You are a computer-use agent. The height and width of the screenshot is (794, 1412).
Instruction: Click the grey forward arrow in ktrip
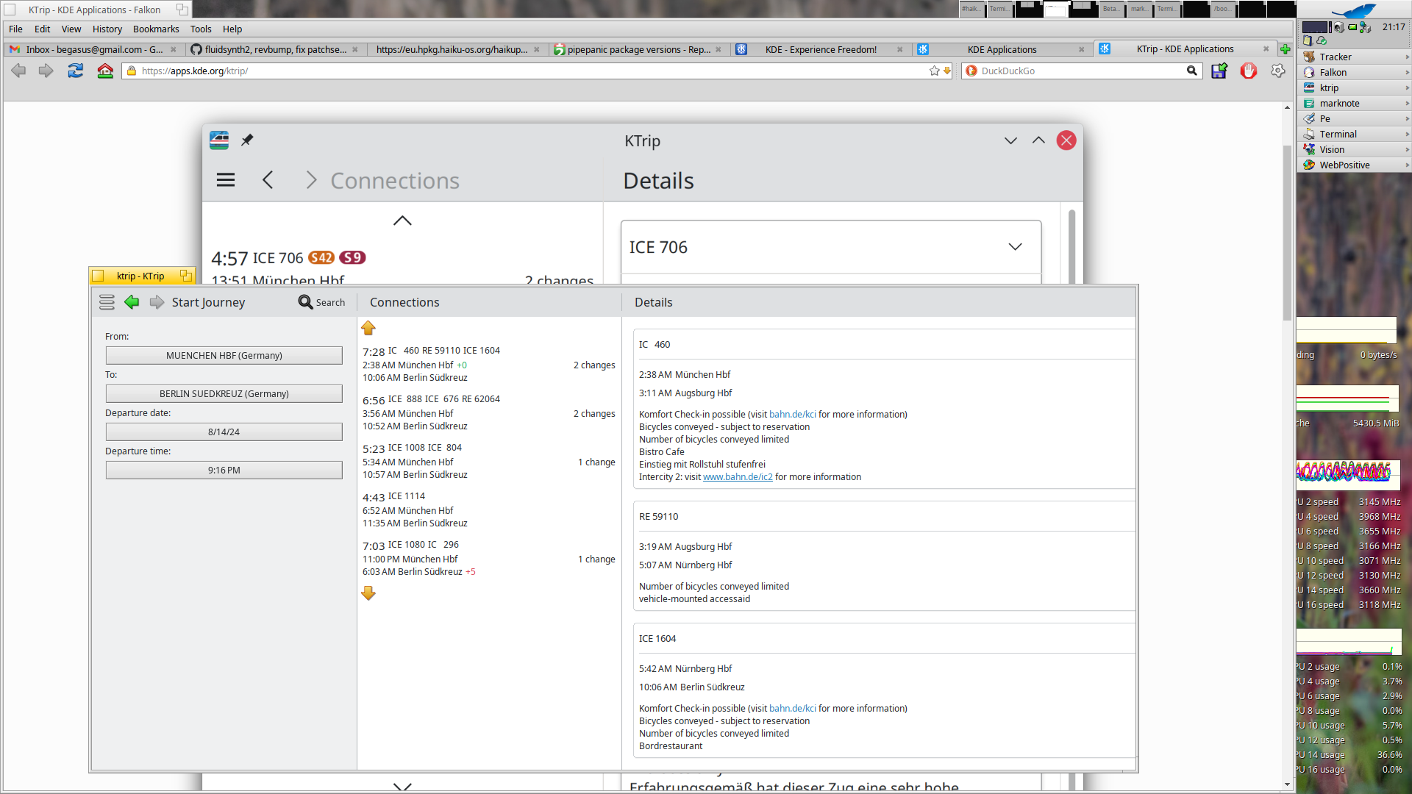(157, 302)
